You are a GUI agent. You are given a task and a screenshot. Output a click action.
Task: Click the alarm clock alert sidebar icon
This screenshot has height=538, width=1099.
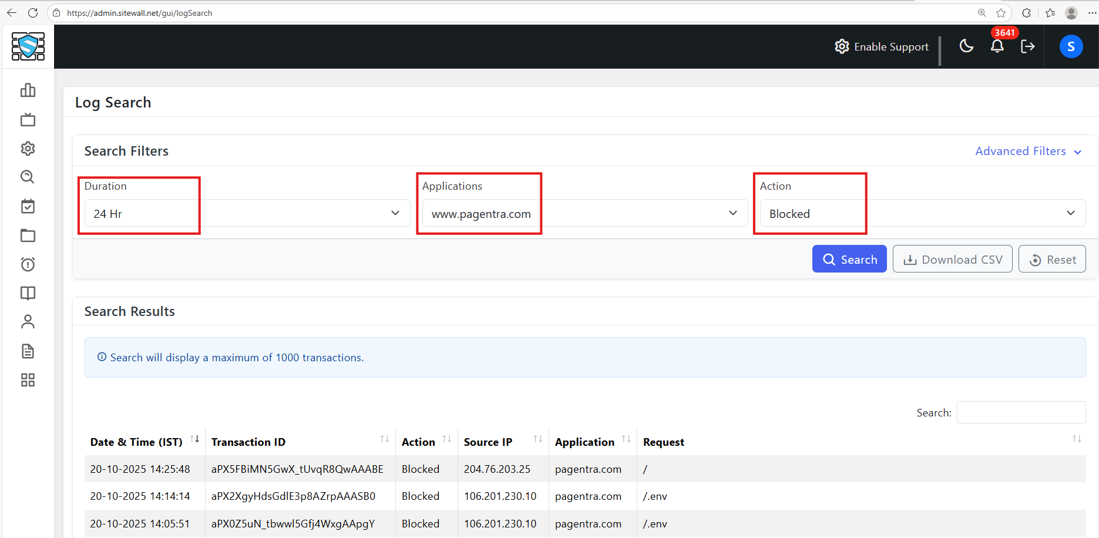click(x=28, y=264)
